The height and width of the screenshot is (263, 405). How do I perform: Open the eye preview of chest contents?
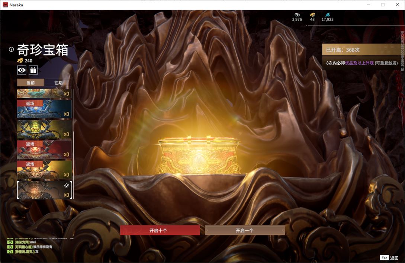coord(22,70)
